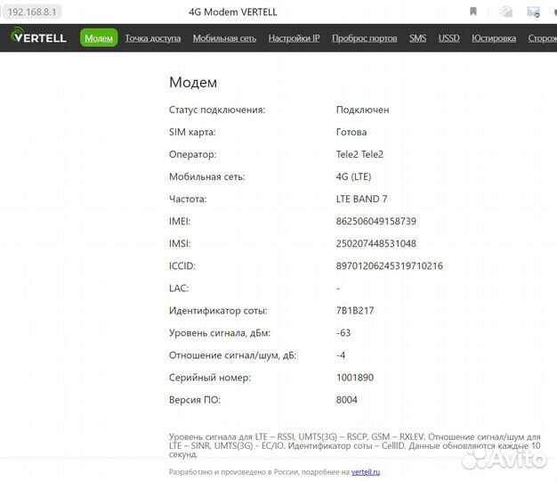Switch to Мобильная сеть section
557x481 pixels.
(x=224, y=38)
